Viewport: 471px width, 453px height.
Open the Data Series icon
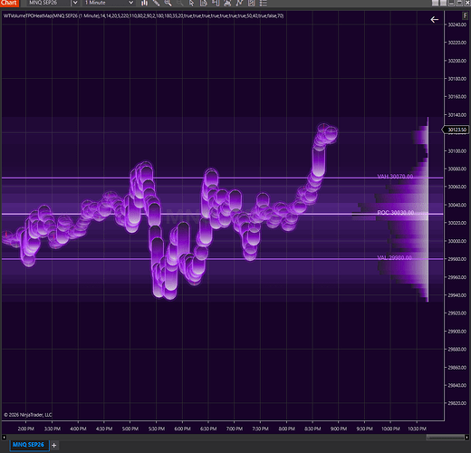[204, 3]
